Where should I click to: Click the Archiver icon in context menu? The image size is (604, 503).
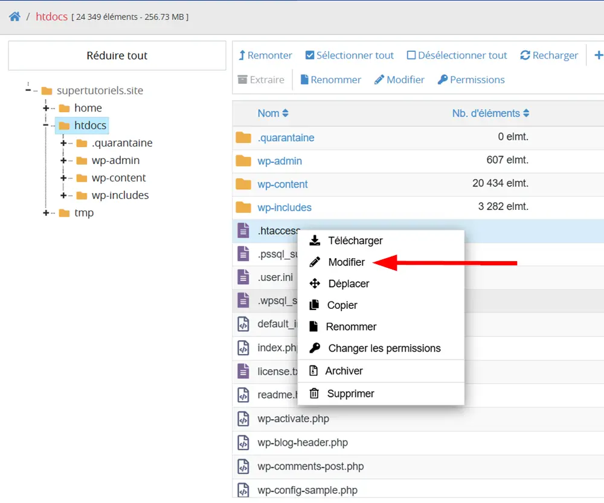tap(313, 371)
